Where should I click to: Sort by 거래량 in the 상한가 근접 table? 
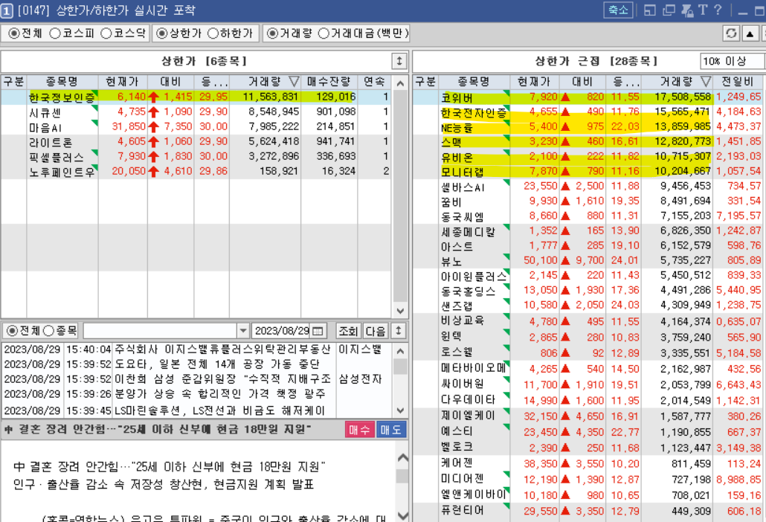point(677,82)
